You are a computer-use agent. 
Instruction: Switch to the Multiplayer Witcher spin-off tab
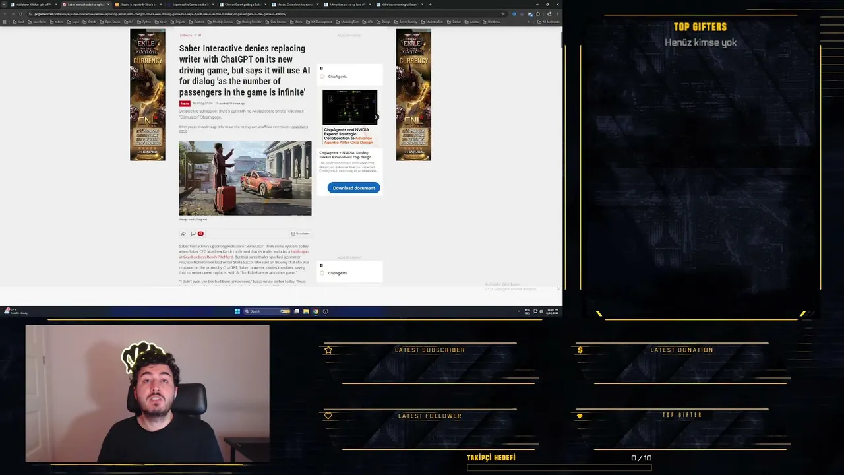click(x=33, y=5)
